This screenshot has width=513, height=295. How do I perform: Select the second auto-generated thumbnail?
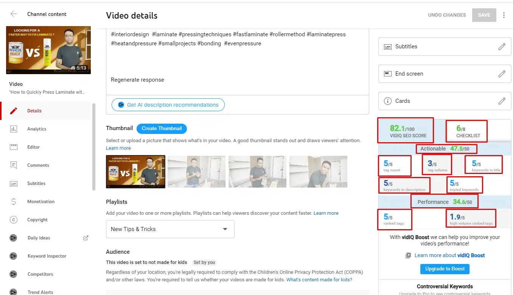pos(196,172)
